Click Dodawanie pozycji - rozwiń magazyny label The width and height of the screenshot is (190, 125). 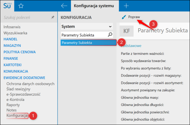151,76
